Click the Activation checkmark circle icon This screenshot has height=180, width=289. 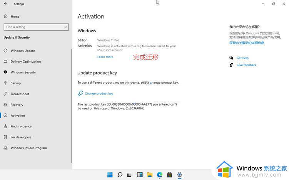point(5,115)
